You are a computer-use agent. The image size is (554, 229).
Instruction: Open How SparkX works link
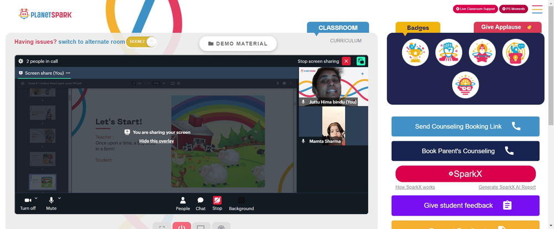point(415,187)
